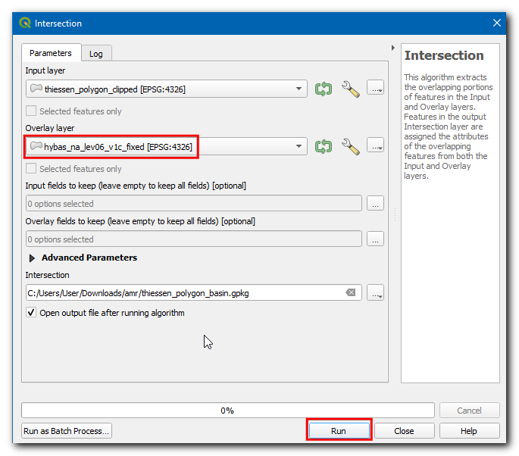Clear the Intersection output path
519x456 pixels.
tap(350, 293)
